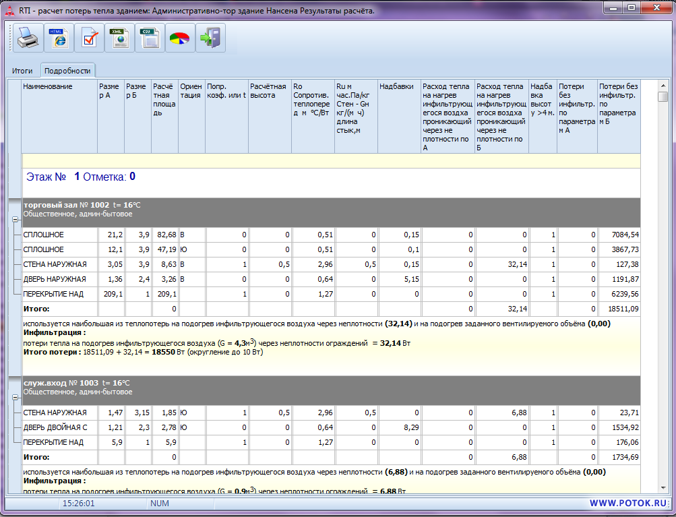
Task: Select the ДВЕРЬ НАРУЖНАЯ row
Action: tap(55, 279)
